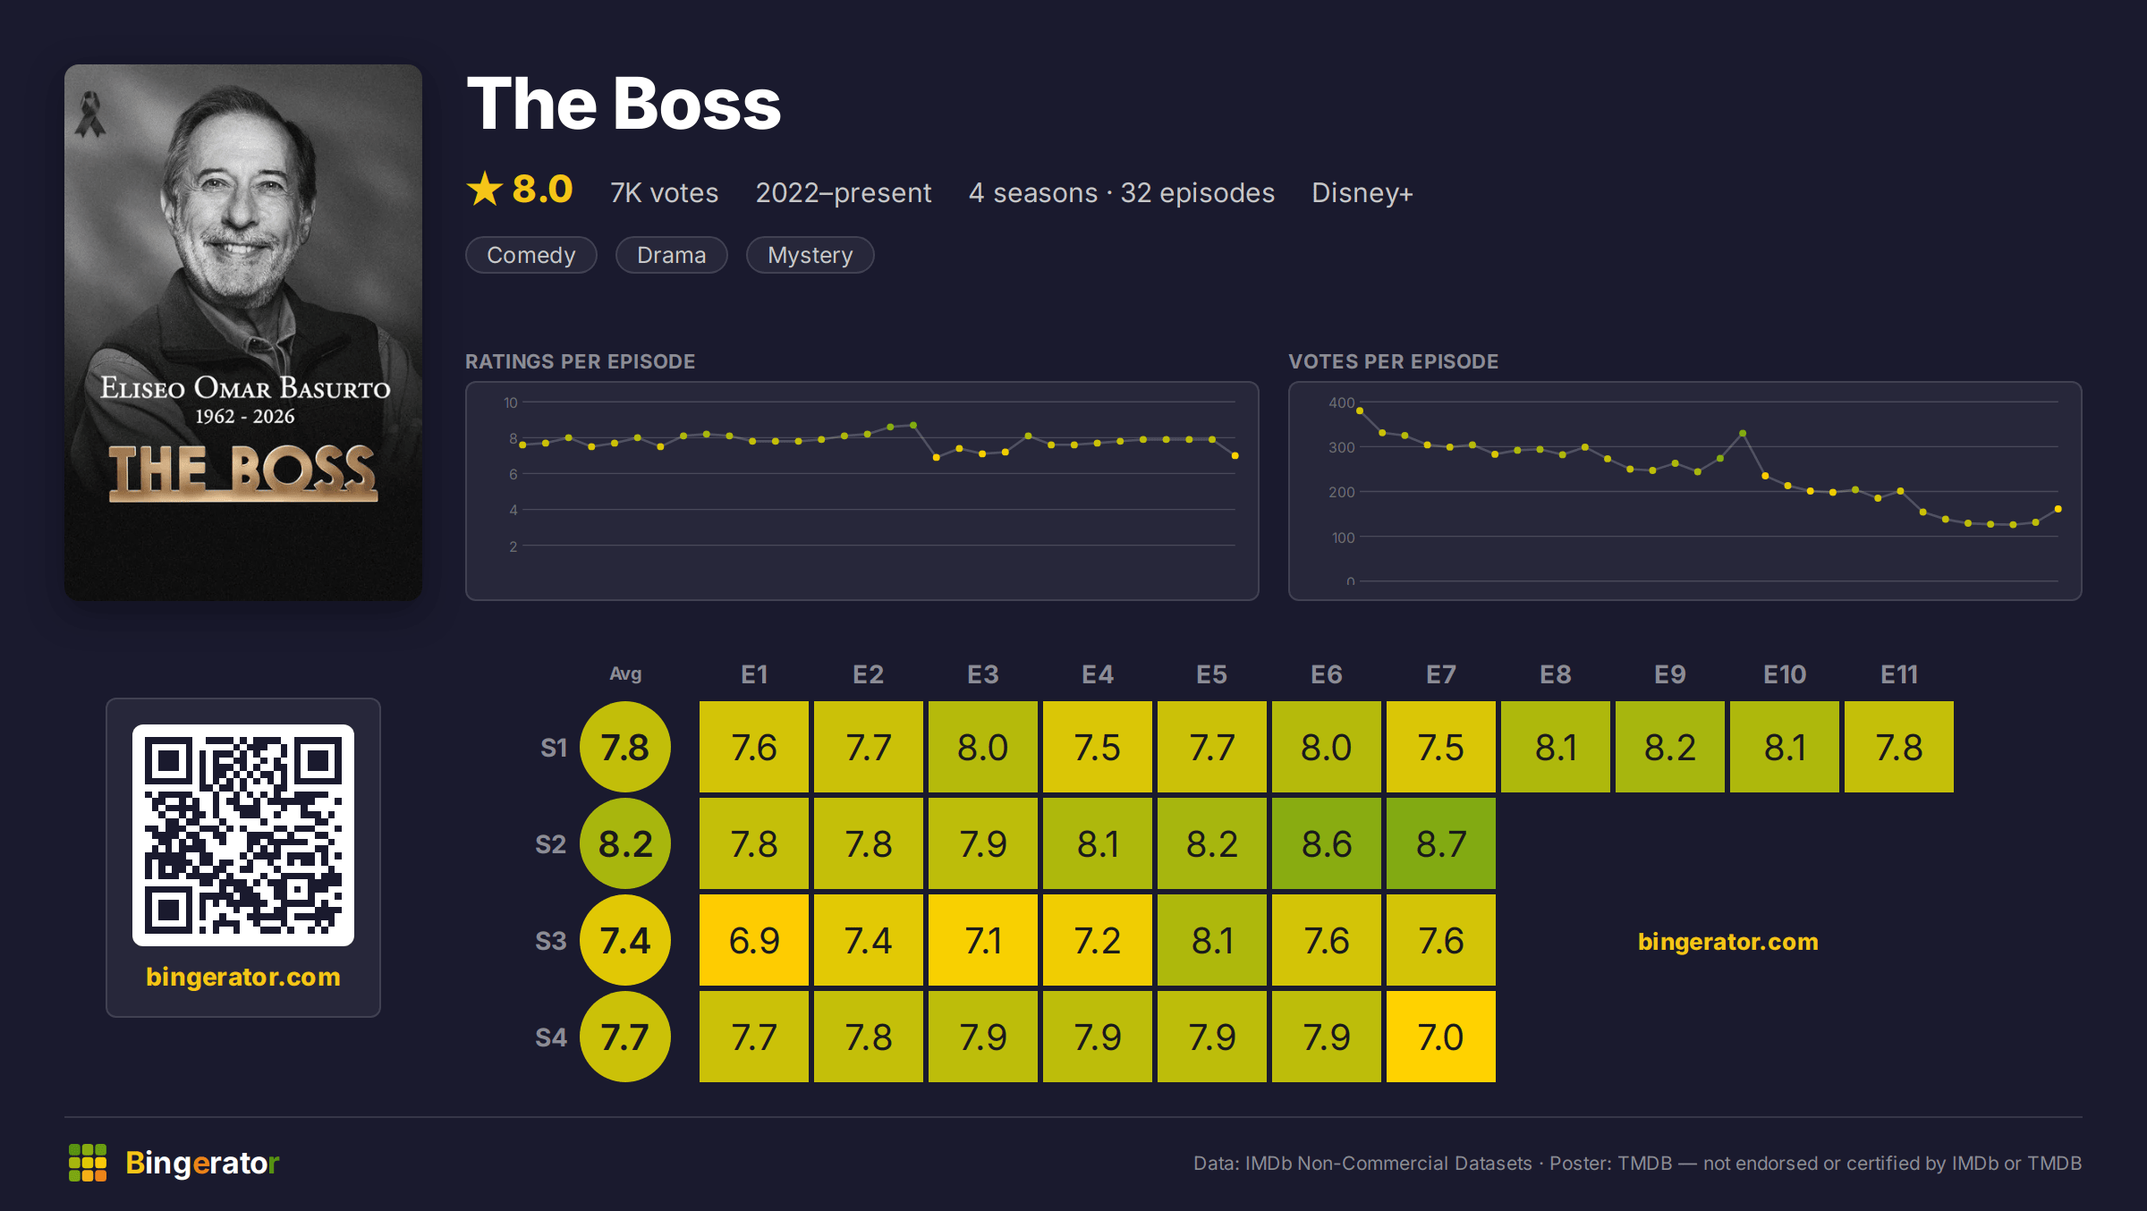Click the S1 E9 cell rated 8.2

(1670, 747)
